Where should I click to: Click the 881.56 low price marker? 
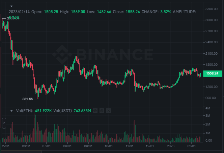click(x=27, y=99)
